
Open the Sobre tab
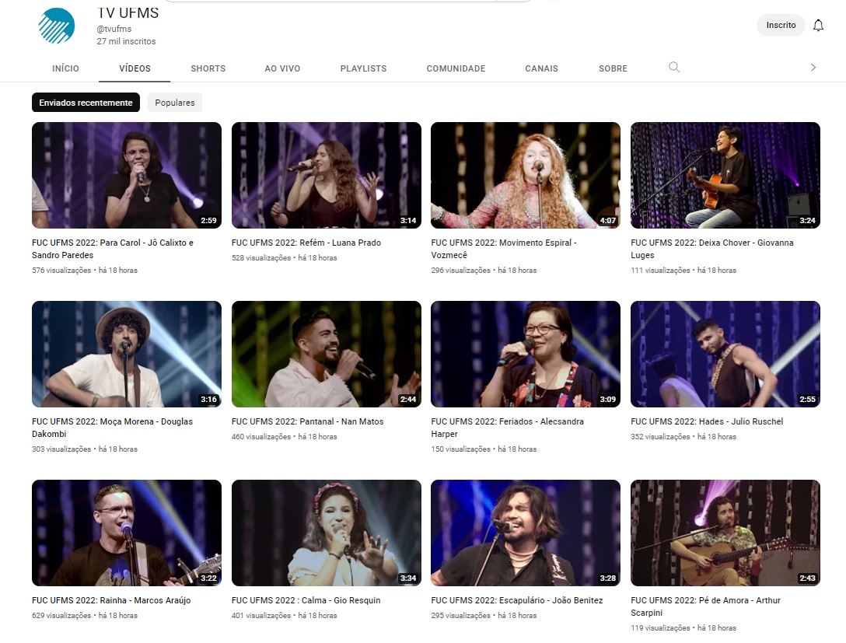coord(613,68)
